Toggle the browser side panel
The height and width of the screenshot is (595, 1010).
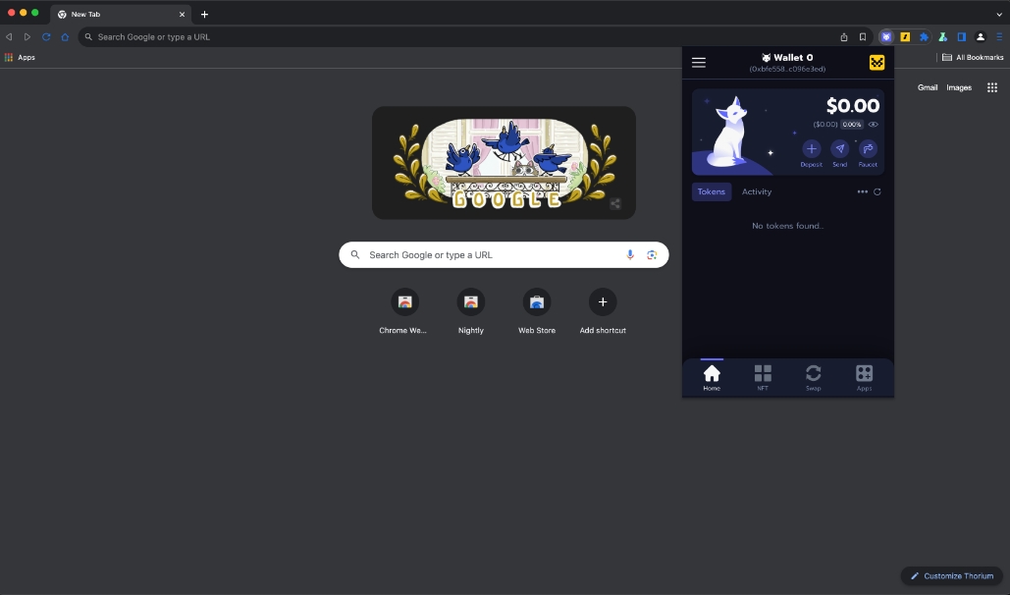click(x=961, y=36)
